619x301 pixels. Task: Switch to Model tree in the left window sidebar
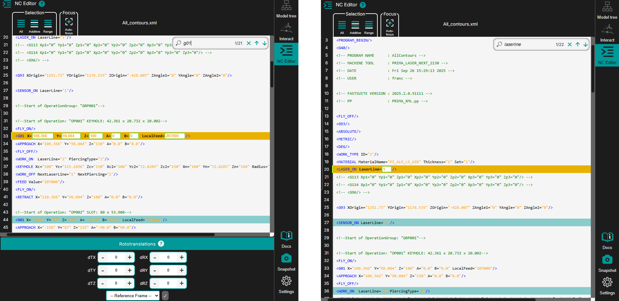[286, 10]
